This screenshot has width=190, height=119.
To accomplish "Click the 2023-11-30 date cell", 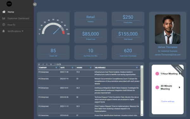I will pyautogui.click(x=64, y=72).
